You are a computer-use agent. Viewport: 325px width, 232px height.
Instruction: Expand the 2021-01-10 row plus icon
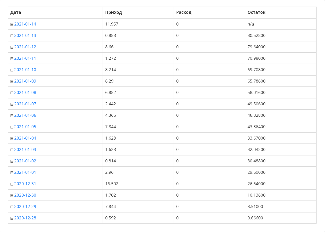tap(12, 70)
